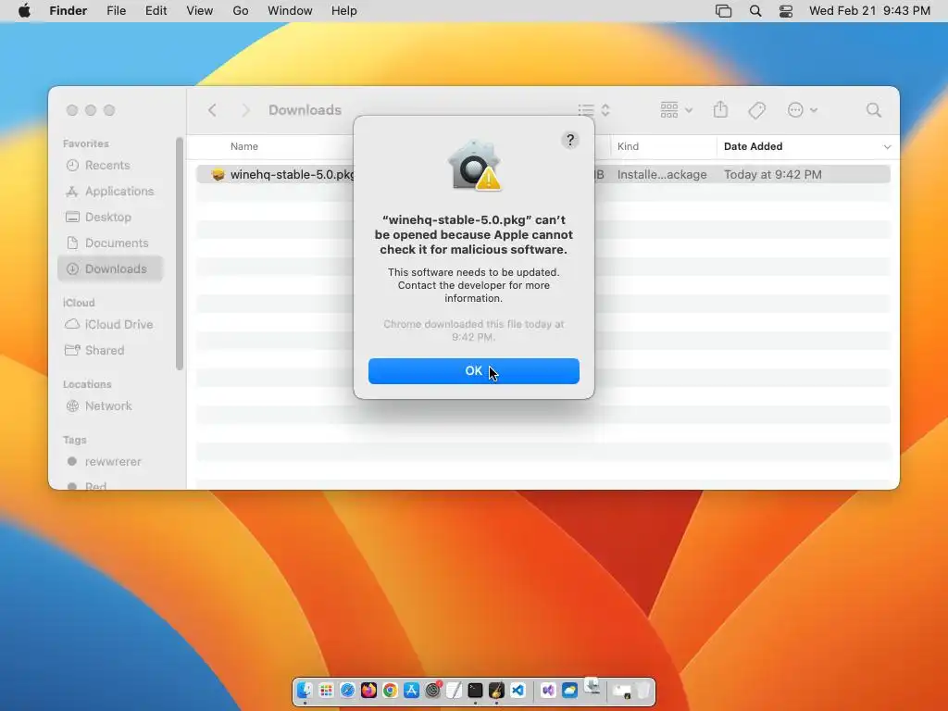Open System Settings from the Dock
Viewport: 948px width, 711px height.
tap(433, 690)
